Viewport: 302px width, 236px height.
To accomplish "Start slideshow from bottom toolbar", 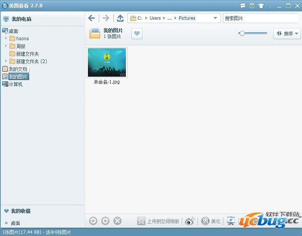I will tap(231, 221).
